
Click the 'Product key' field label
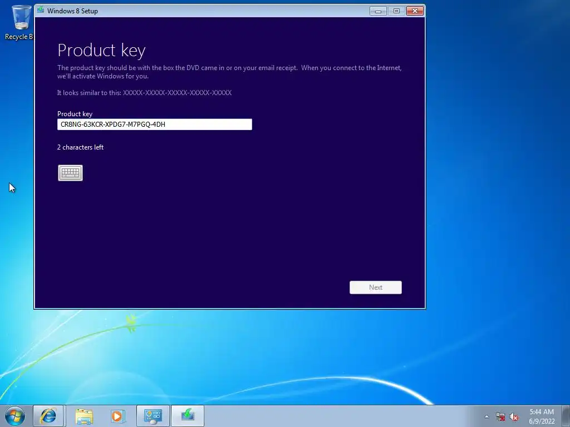(75, 113)
